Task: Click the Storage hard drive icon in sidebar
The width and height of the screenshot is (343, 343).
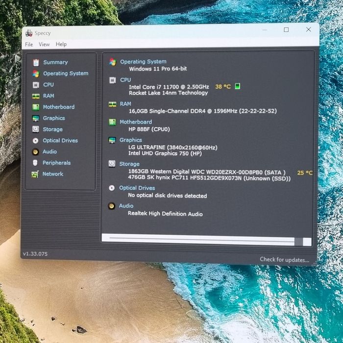Action: click(35, 129)
